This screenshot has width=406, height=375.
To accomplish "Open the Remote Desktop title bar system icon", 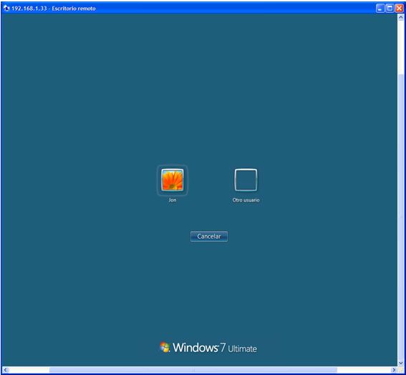I will (6, 9).
